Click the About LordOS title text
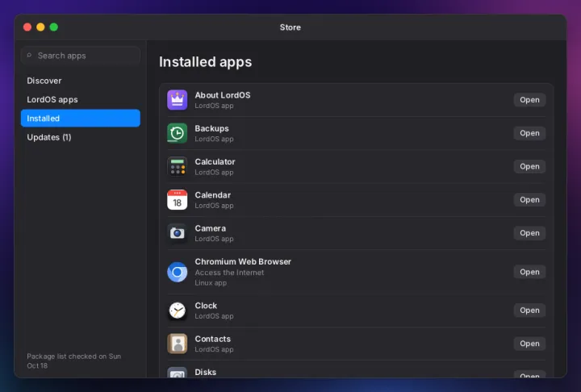Screen dimensions: 581x392 [x=223, y=95]
